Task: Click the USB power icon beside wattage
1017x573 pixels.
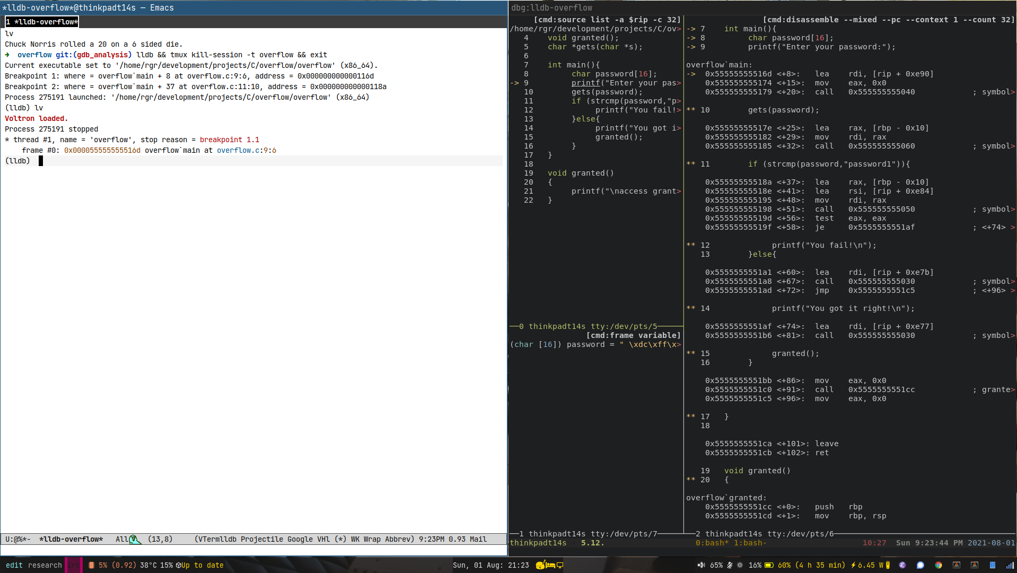Action: (x=888, y=565)
